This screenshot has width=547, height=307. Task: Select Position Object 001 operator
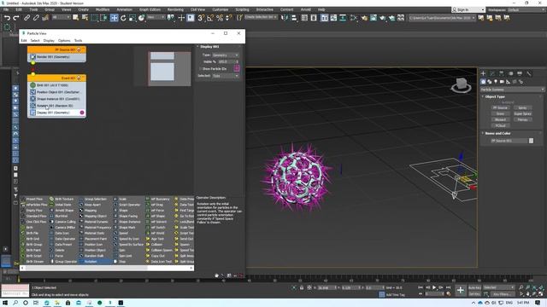[57, 92]
